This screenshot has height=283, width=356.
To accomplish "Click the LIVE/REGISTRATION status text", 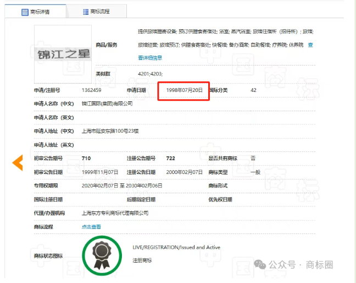I will click(x=176, y=248).
